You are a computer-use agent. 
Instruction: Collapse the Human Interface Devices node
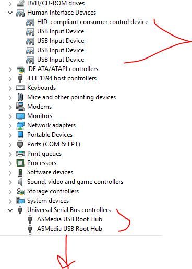10,13
